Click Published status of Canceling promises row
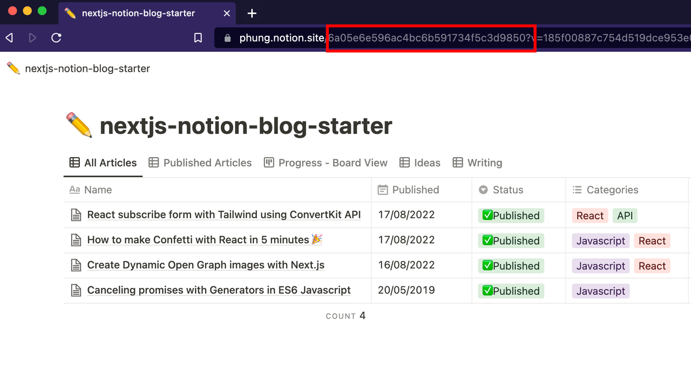Image resolution: width=691 pixels, height=389 pixels. pyautogui.click(x=511, y=291)
